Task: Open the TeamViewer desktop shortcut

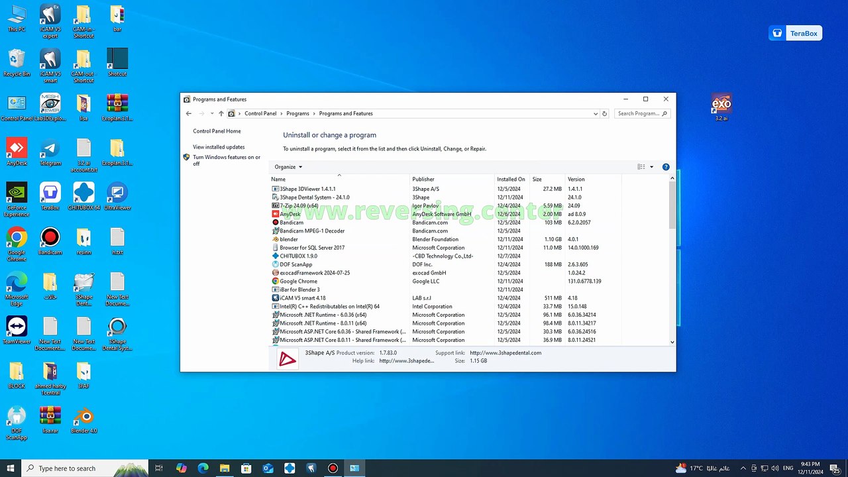Action: tap(17, 331)
